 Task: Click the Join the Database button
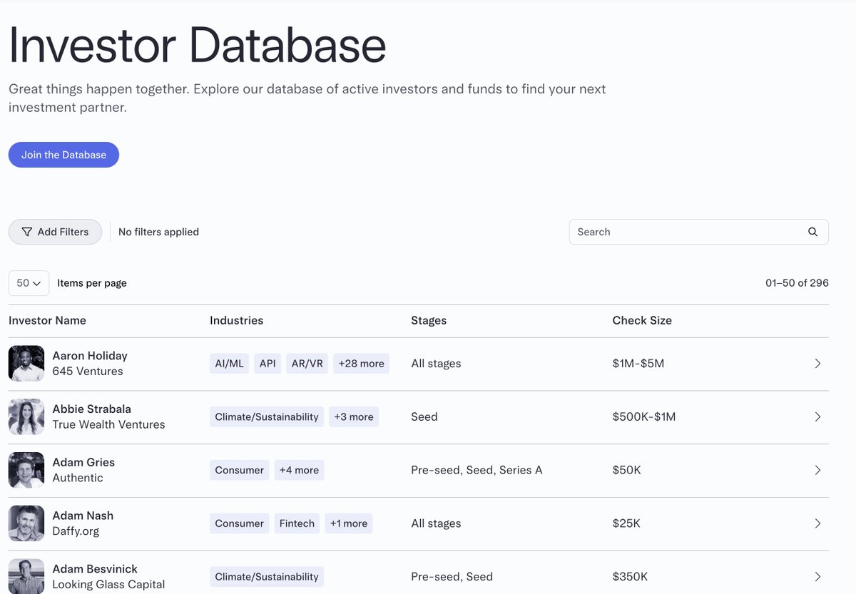pos(63,155)
